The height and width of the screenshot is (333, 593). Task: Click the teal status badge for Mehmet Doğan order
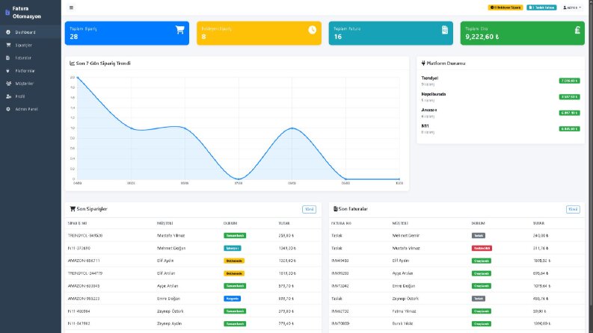(x=233, y=249)
